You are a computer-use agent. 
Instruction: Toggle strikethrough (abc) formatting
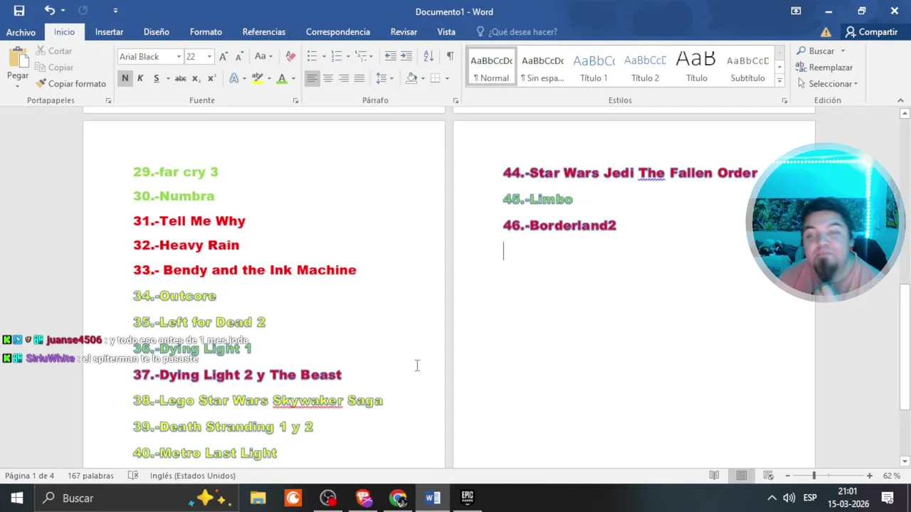click(181, 78)
